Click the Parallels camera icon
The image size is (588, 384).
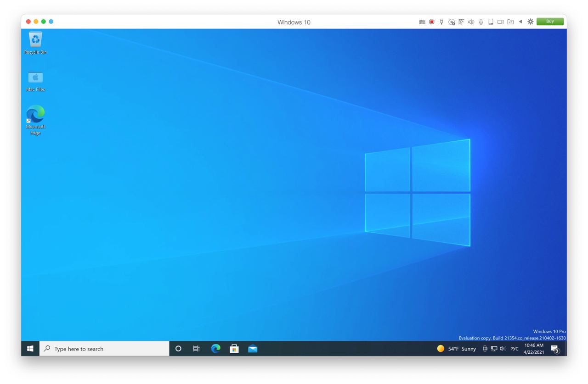pyautogui.click(x=501, y=22)
